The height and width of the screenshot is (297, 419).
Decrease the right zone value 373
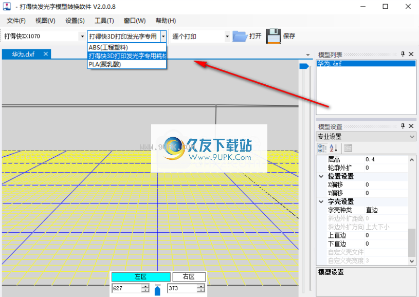(201, 291)
